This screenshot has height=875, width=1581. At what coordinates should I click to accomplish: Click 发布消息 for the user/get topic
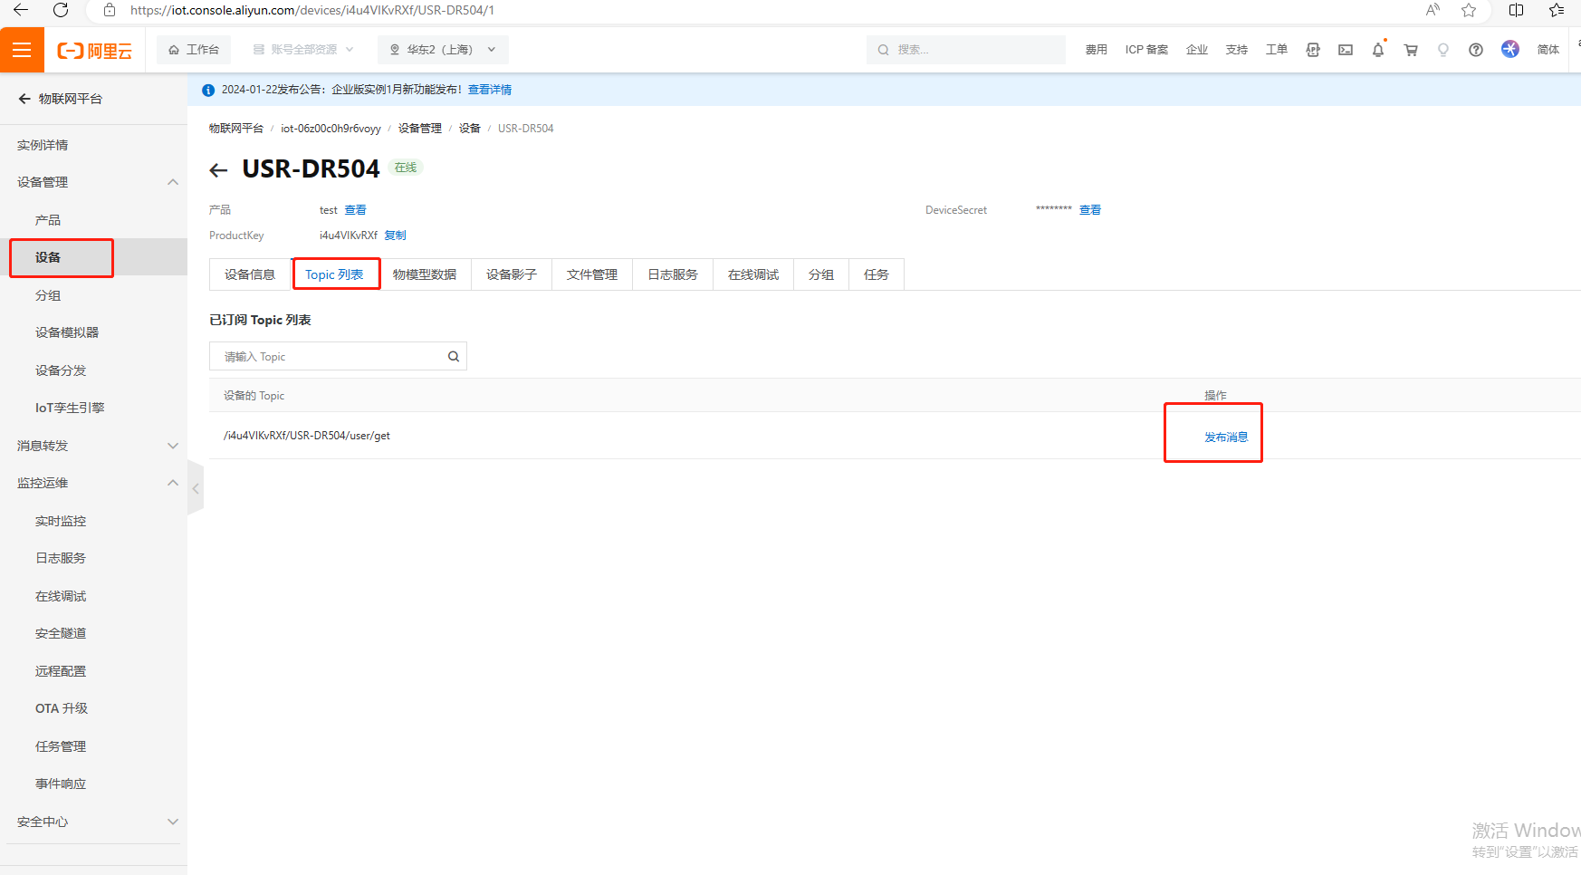pyautogui.click(x=1225, y=437)
